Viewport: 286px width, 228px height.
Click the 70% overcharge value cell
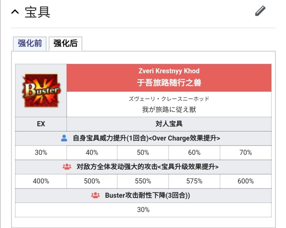(x=246, y=153)
